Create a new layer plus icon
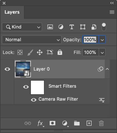This screenshot has height=133, width=117. 89,123
